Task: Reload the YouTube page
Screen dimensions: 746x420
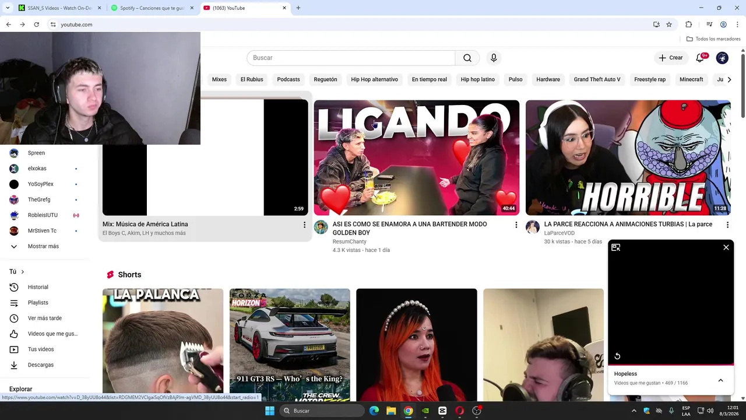Action: 36,24
